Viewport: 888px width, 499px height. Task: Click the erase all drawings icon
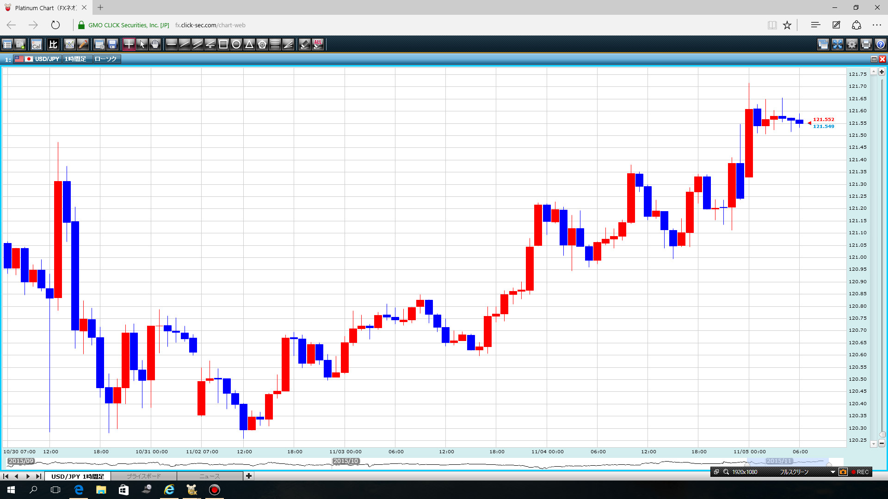click(318, 44)
